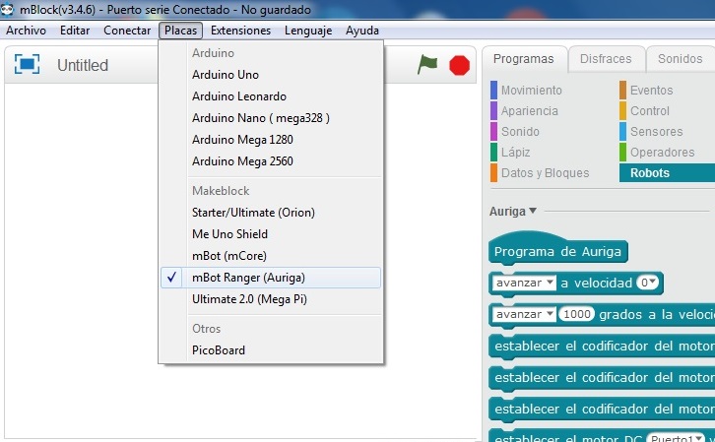Click the fullscreen stage icon beside Untitled

tap(28, 65)
